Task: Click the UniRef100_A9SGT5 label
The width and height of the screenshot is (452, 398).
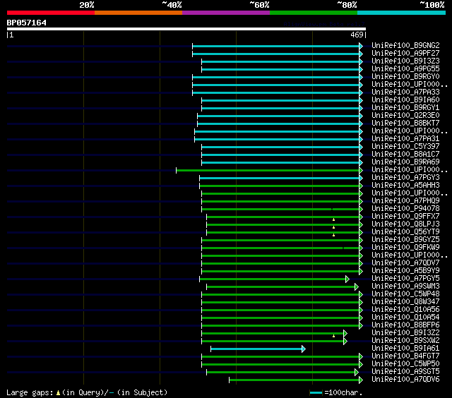Action: [x=405, y=372]
